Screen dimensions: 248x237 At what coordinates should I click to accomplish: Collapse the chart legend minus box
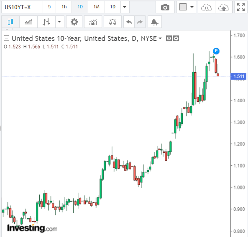coord(7,38)
